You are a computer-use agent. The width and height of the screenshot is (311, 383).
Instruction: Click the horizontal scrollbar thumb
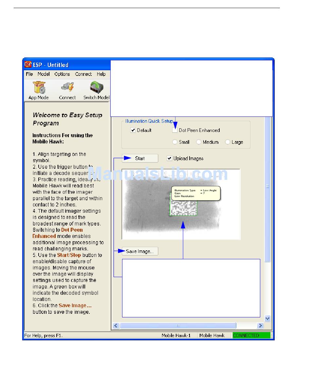(178, 326)
